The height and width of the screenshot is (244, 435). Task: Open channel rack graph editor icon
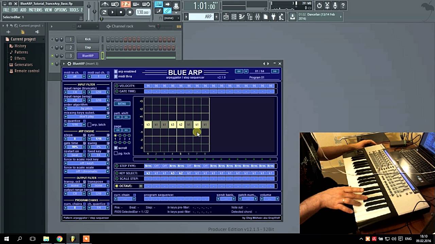(179, 26)
